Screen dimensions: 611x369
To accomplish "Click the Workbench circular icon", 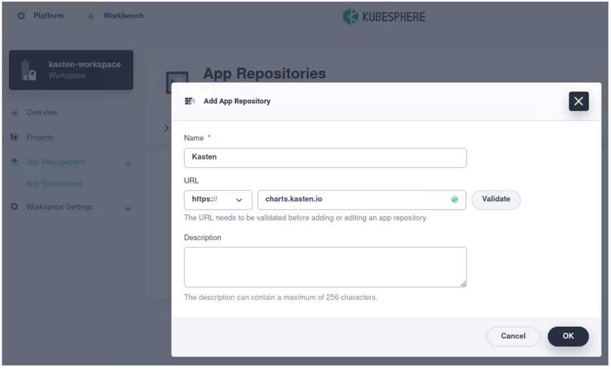I will pos(91,15).
